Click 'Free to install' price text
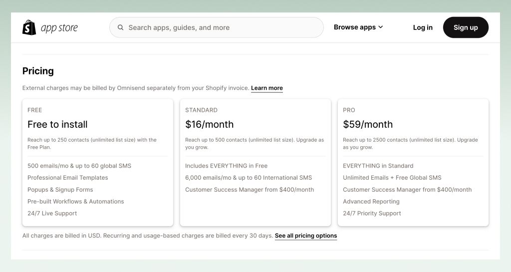This screenshot has width=511, height=272. pyautogui.click(x=57, y=124)
